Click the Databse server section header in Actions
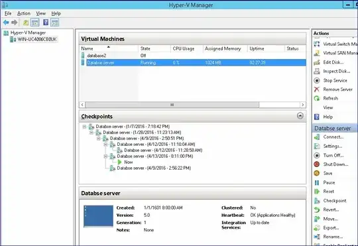 click(x=335, y=129)
